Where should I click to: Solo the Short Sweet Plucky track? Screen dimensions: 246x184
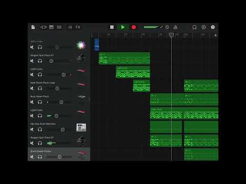coord(40,157)
